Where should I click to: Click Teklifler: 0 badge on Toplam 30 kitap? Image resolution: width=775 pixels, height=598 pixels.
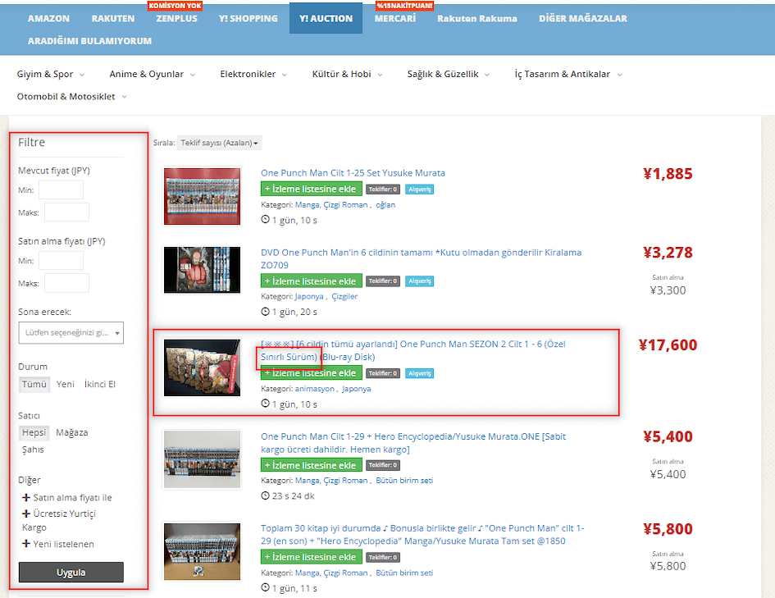tap(383, 558)
